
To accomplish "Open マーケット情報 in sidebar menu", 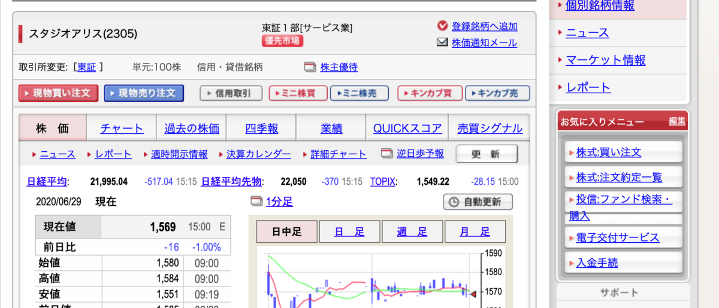I will [606, 60].
